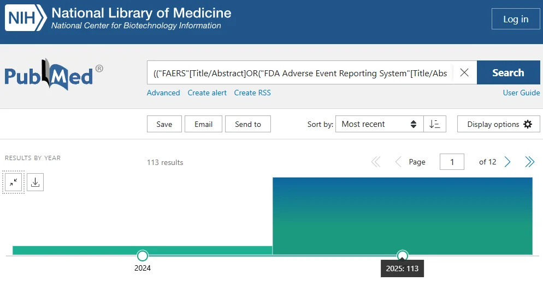Jump to first page of results

coord(376,162)
